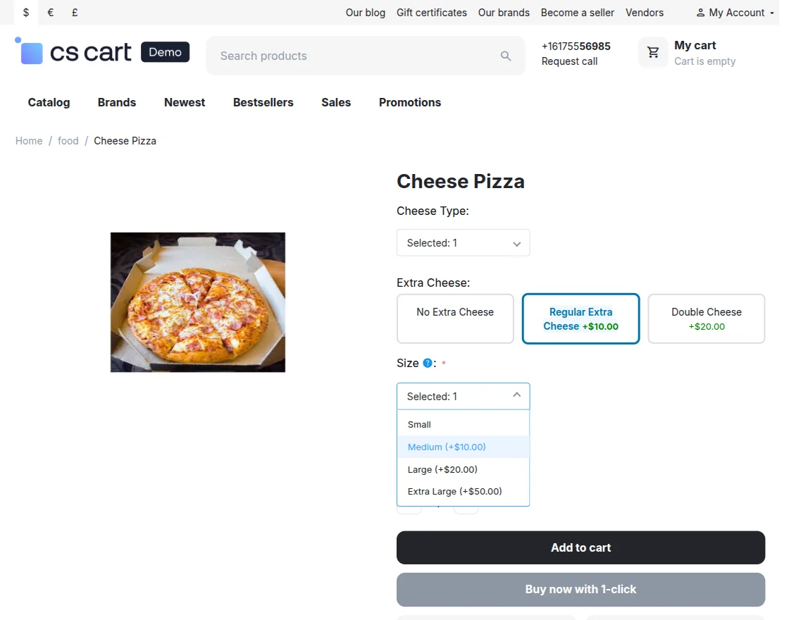
Task: Expand the My Account menu
Action: tap(735, 12)
